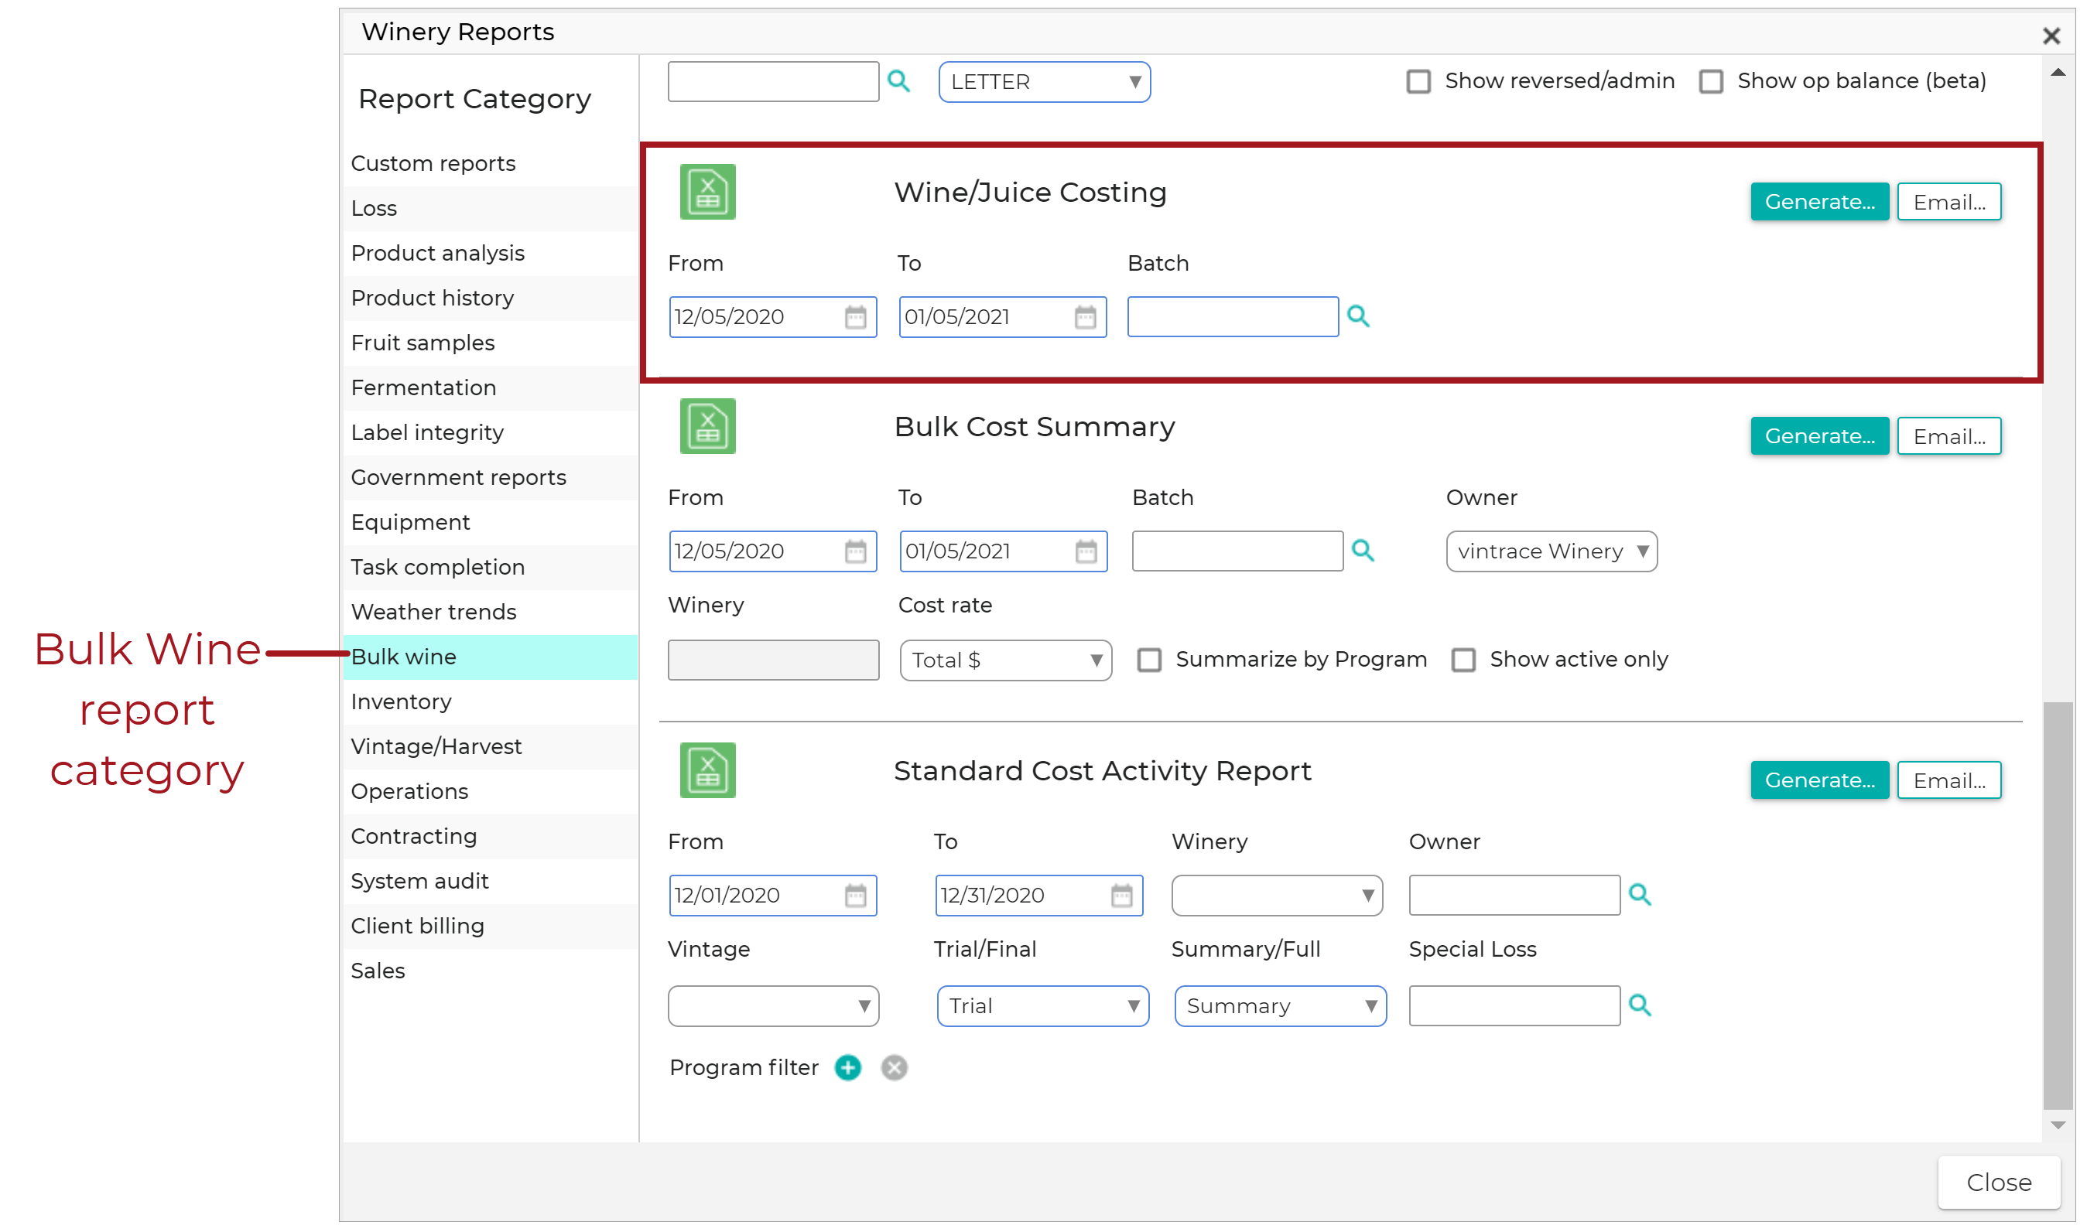Click the search text box at the top
The height and width of the screenshot is (1232, 2087).
click(772, 81)
